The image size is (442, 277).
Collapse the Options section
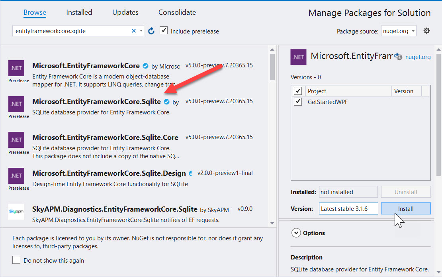296,233
